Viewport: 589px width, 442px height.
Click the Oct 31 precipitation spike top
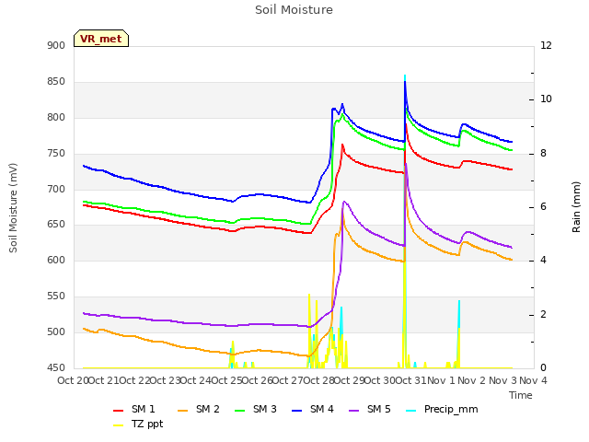405,76
